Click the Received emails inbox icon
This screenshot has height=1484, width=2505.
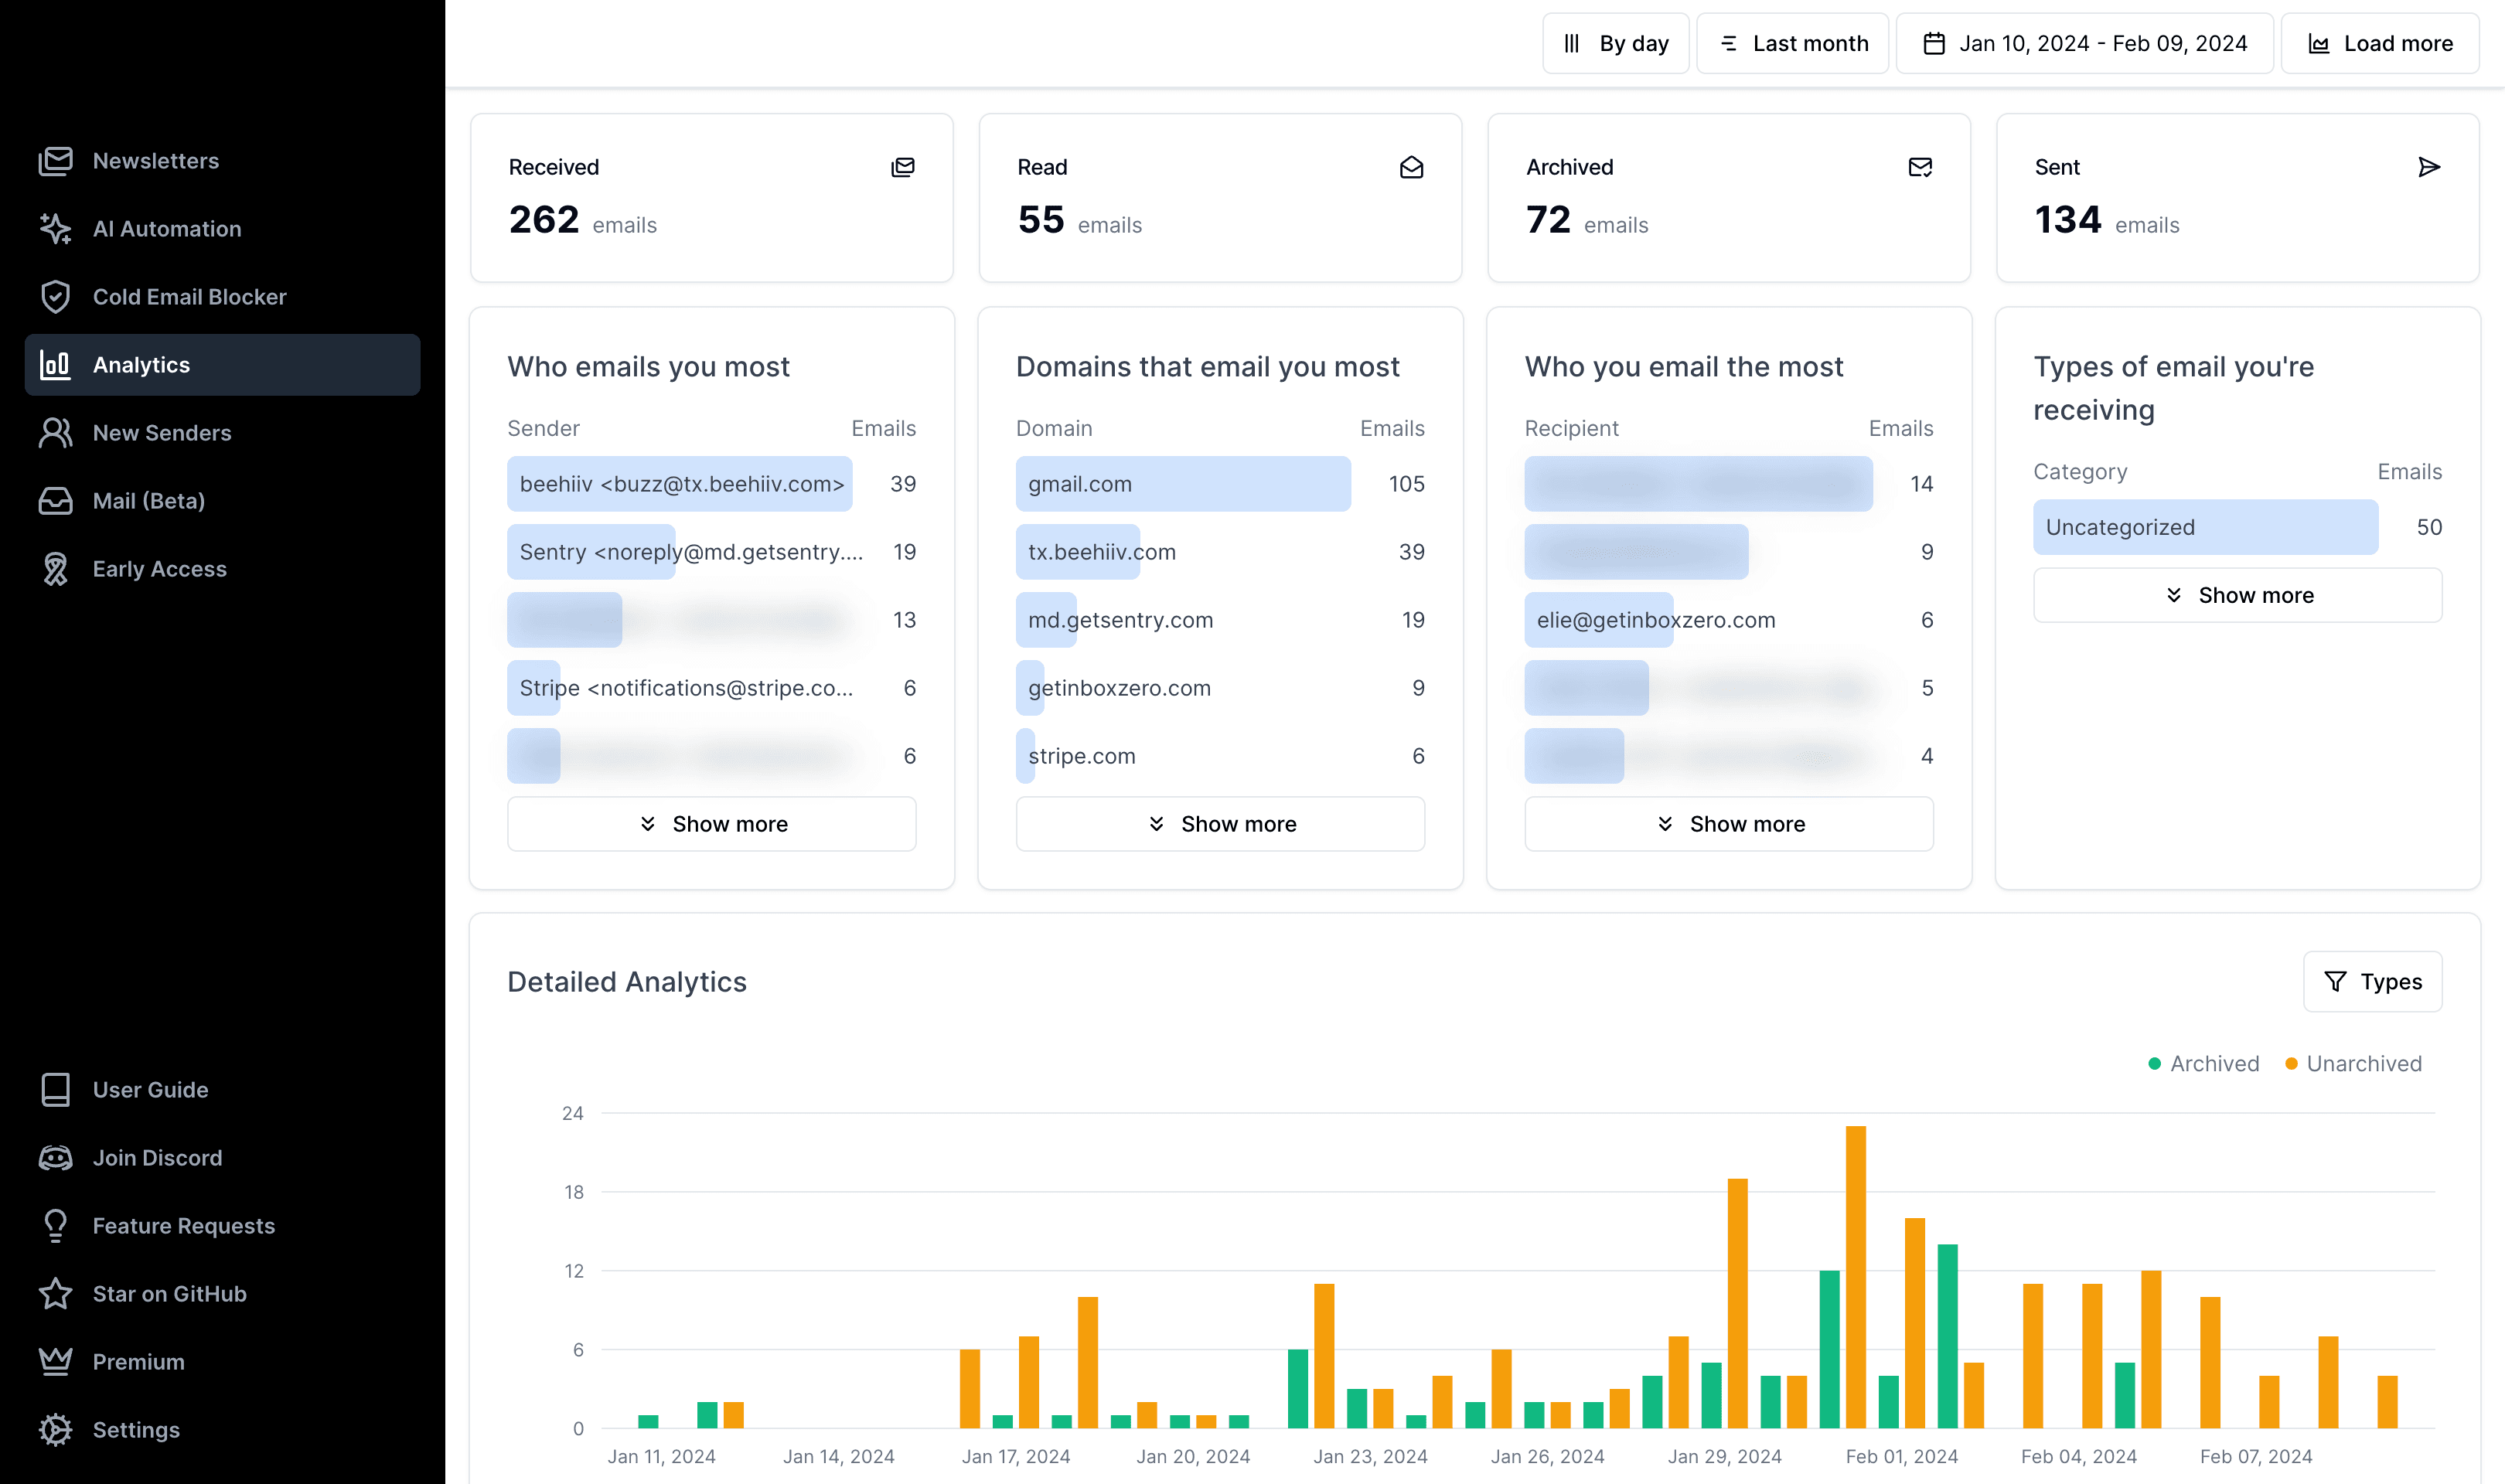pyautogui.click(x=903, y=168)
